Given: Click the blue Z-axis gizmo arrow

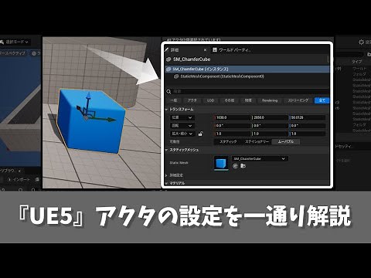Looking at the screenshot, I should pos(88,97).
